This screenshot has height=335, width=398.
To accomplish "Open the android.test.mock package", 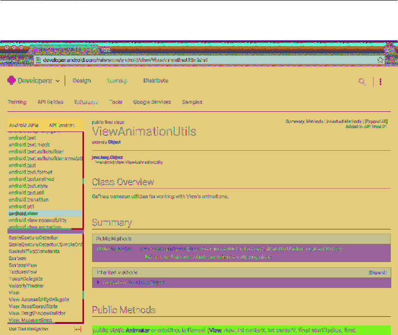I will [x=29, y=144].
